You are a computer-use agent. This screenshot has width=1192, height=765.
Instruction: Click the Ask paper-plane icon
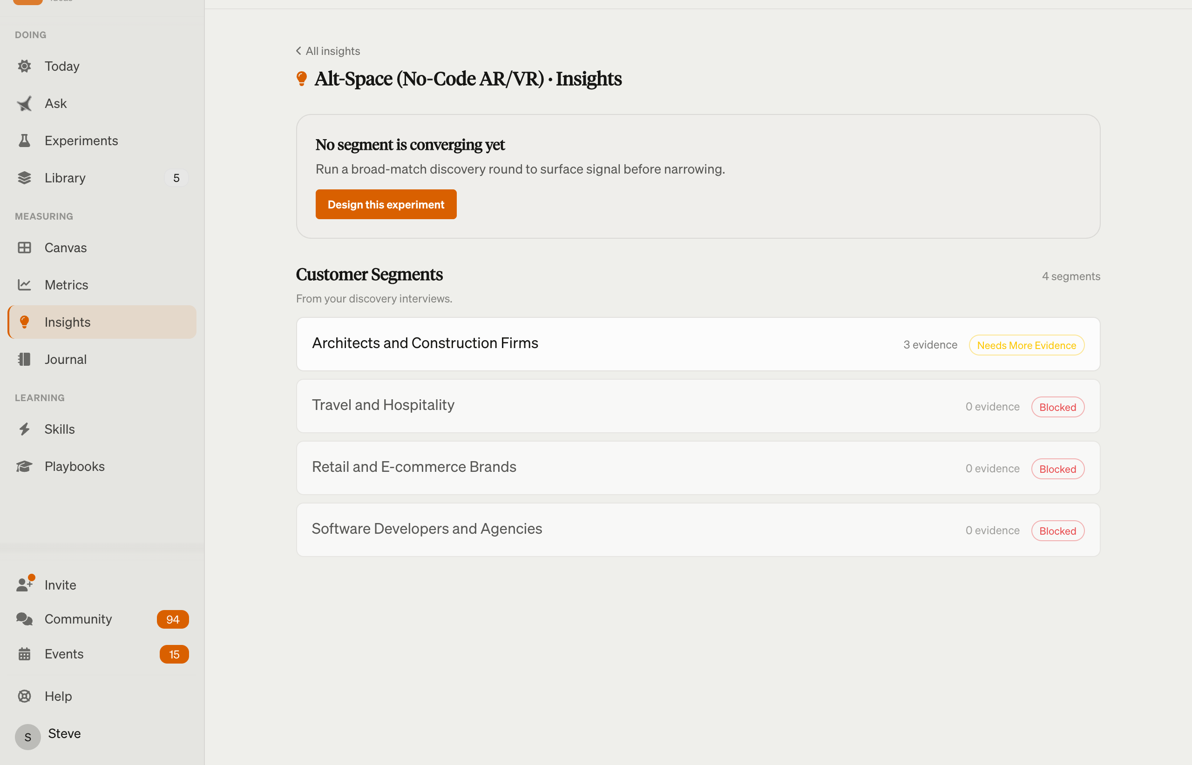[24, 103]
